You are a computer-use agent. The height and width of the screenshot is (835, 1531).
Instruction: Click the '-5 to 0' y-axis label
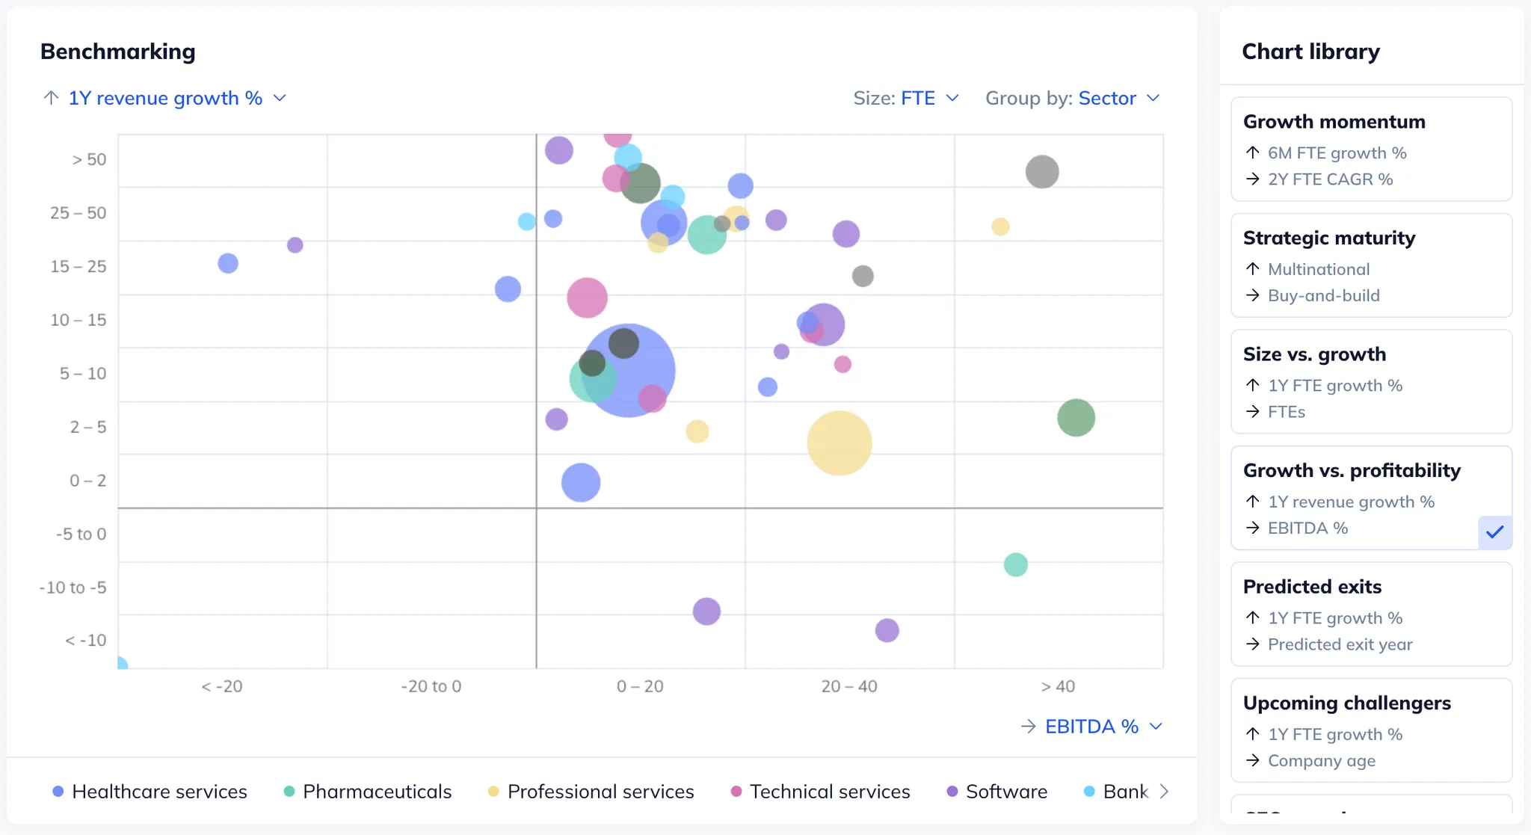[81, 534]
